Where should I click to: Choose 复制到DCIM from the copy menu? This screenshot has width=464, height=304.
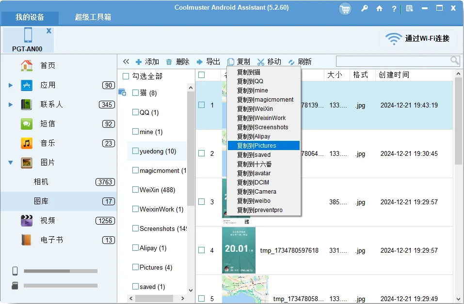[x=264, y=182]
